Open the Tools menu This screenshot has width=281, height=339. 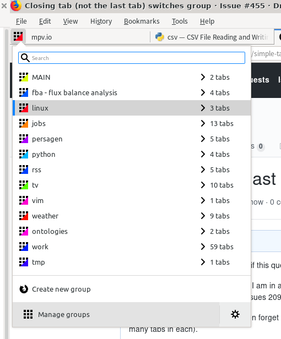[180, 21]
